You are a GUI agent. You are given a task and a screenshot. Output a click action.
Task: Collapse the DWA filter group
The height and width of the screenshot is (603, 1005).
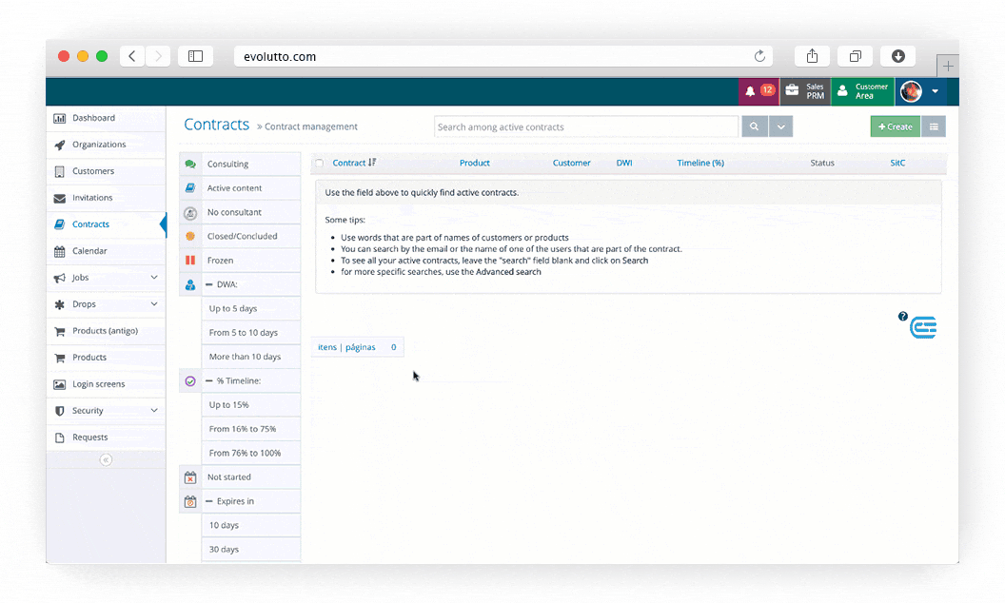208,284
